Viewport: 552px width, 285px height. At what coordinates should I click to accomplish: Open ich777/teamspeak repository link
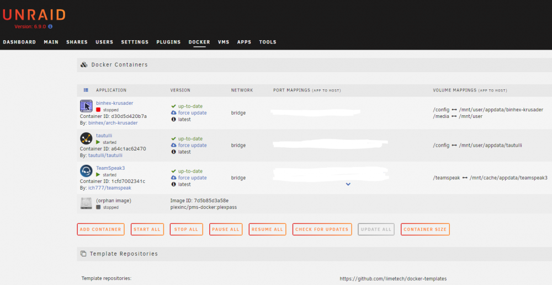(109, 188)
